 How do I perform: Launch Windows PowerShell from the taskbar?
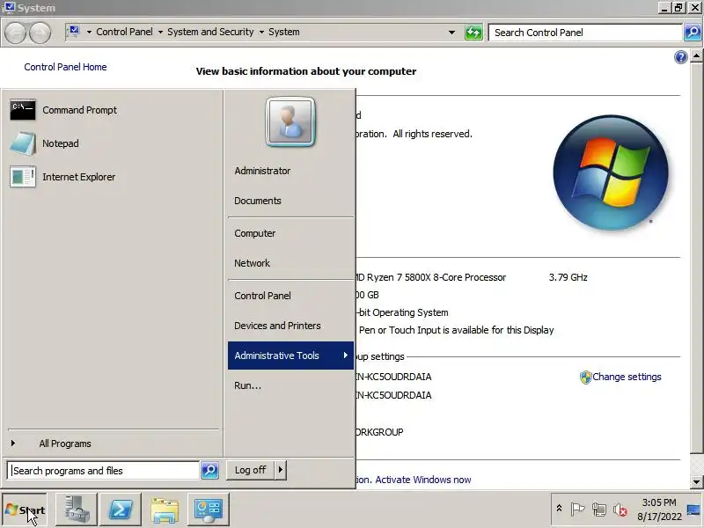click(x=121, y=510)
